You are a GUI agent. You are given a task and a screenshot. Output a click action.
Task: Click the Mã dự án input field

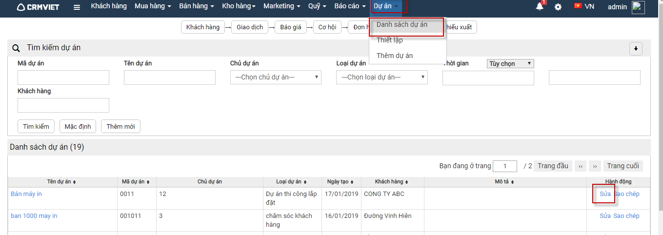tap(63, 78)
